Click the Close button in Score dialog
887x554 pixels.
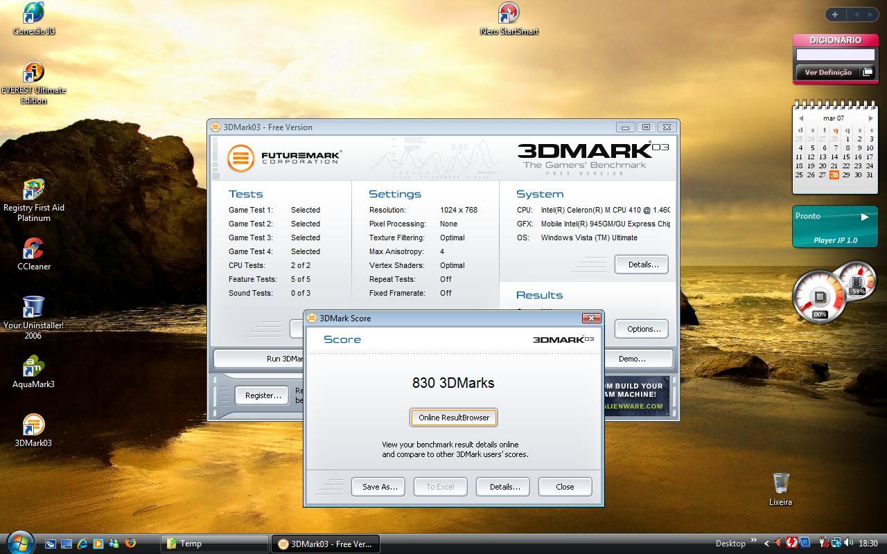565,487
